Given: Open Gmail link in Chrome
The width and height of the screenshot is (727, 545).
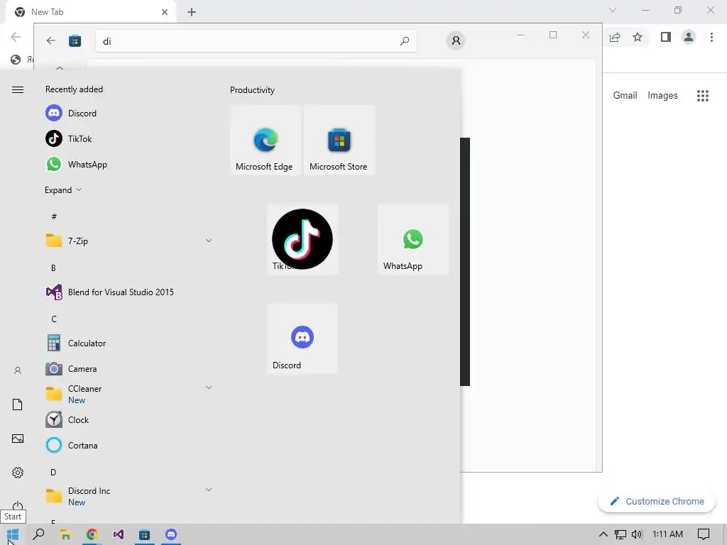Looking at the screenshot, I should tap(625, 96).
